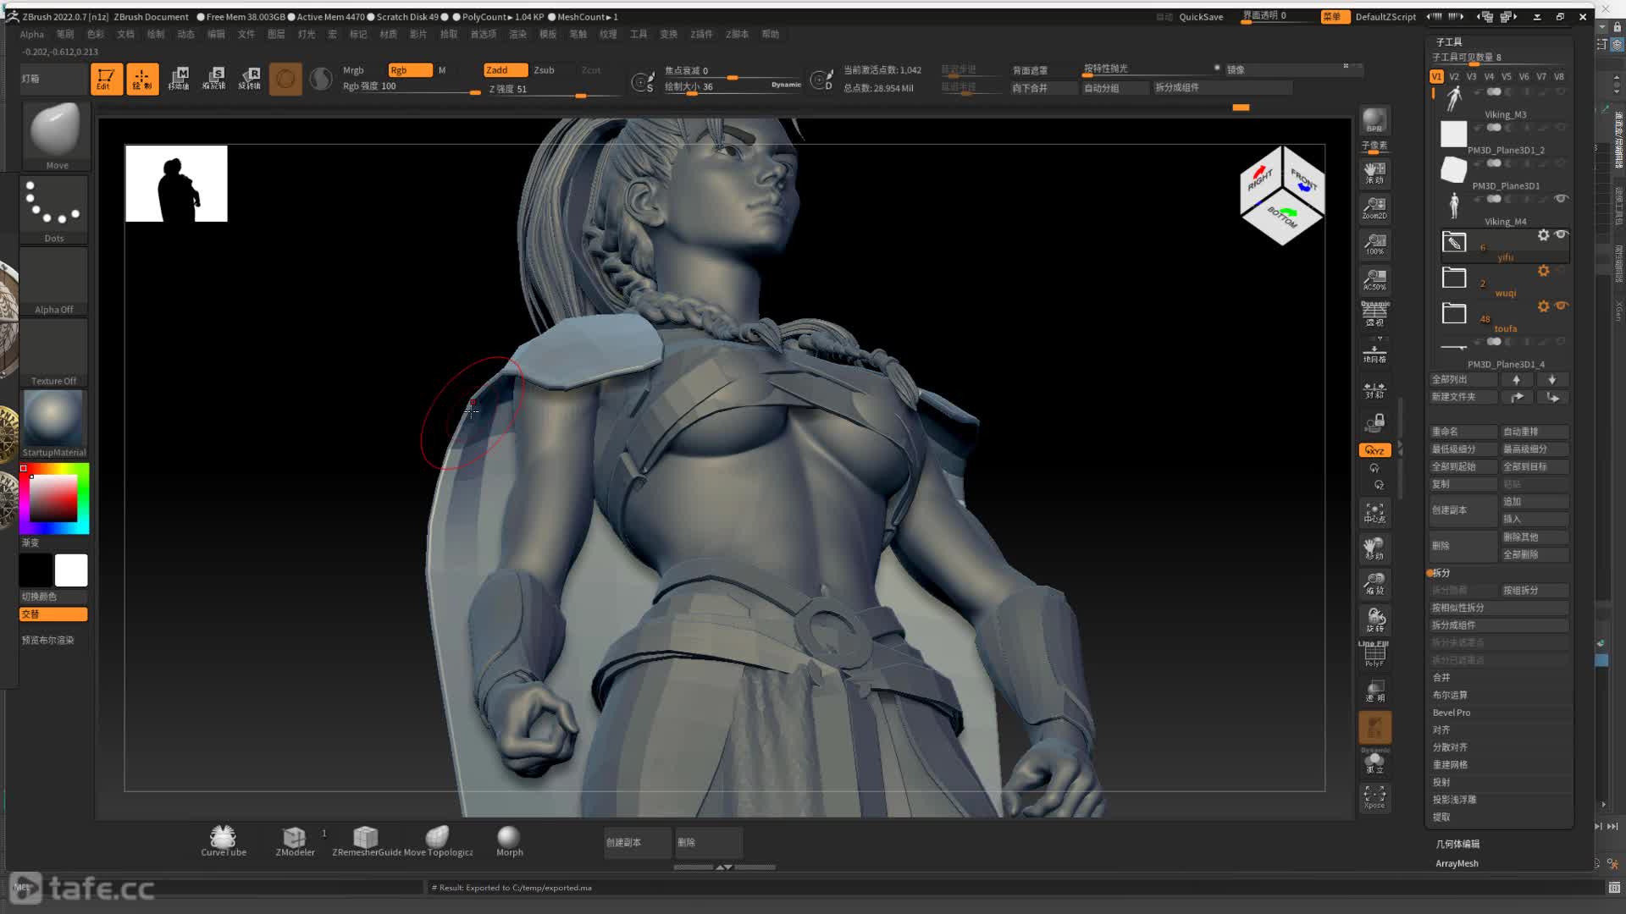Screen dimensions: 1626x914
Task: Activate the Edit mode button
Action: coord(106,79)
